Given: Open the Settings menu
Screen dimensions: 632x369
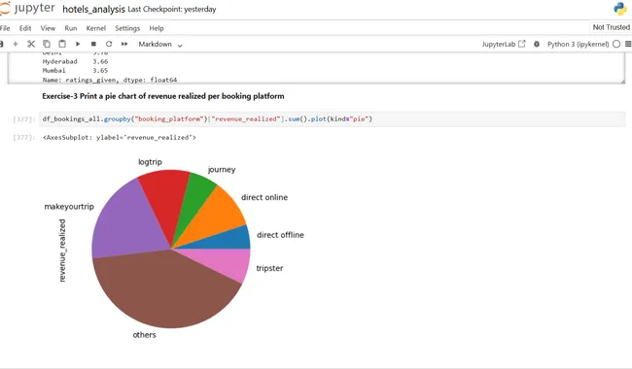Looking at the screenshot, I should (127, 28).
